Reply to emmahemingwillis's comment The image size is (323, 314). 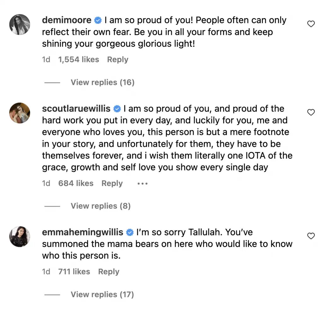click(x=109, y=271)
